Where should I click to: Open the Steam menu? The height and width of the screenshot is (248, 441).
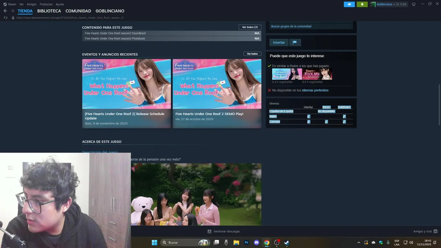12,4
